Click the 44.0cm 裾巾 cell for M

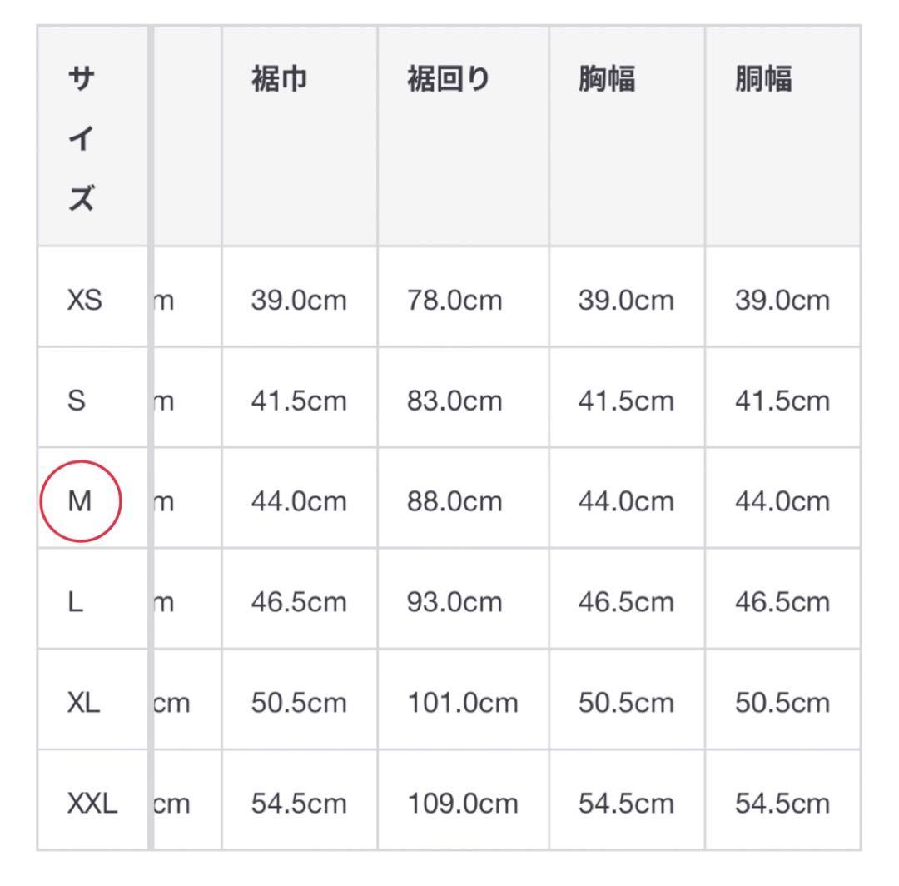coord(299,502)
